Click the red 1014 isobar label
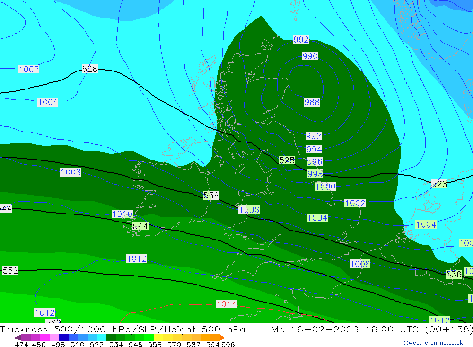The width and height of the screenshot is (473, 347). [x=226, y=304]
